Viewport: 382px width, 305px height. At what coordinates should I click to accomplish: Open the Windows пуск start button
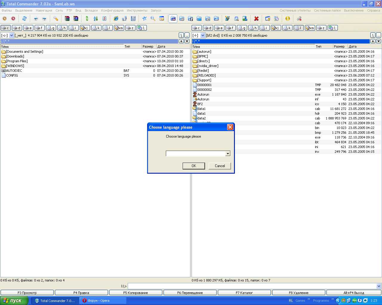pyautogui.click(x=14, y=301)
